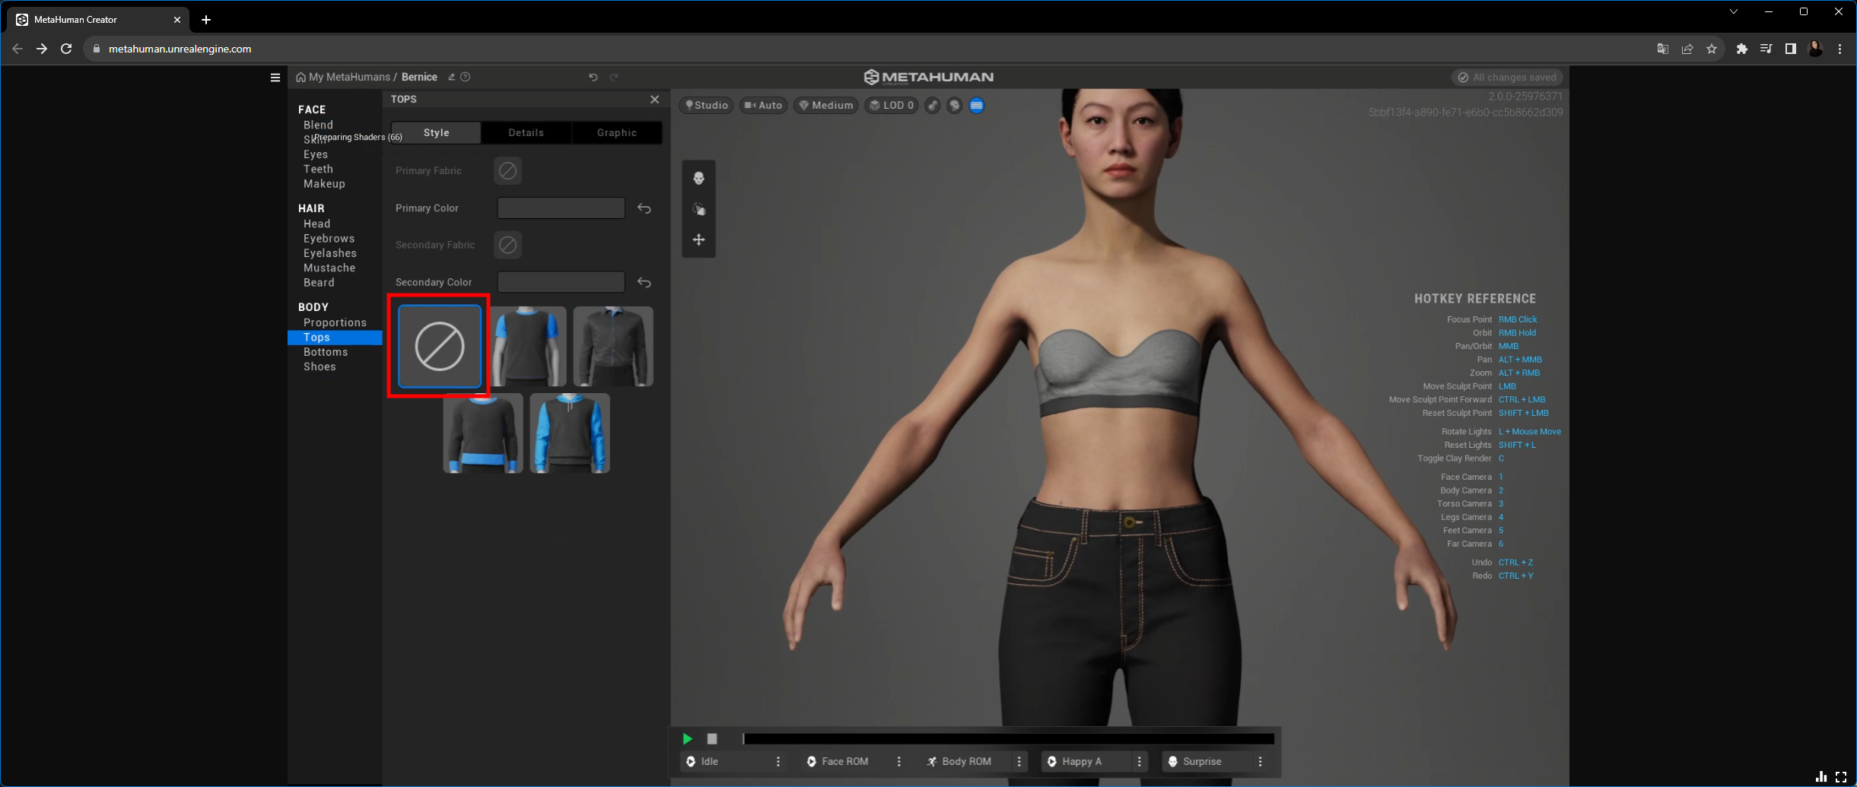Play the animation preview

click(x=688, y=739)
